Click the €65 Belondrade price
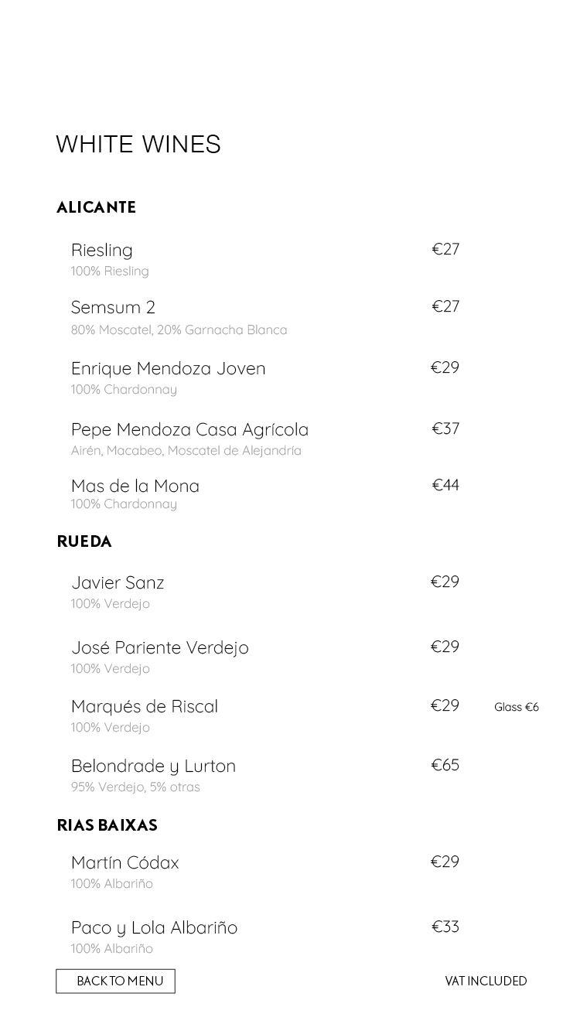Image resolution: width=580 pixels, height=1031 pixels. click(x=445, y=765)
